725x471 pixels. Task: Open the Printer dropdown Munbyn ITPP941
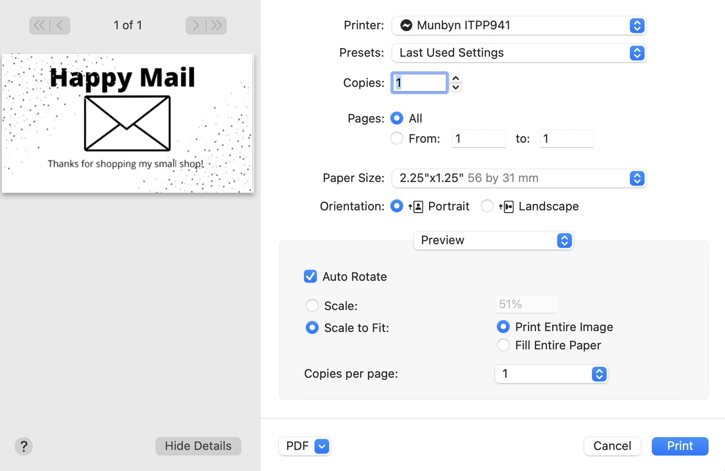pos(519,26)
